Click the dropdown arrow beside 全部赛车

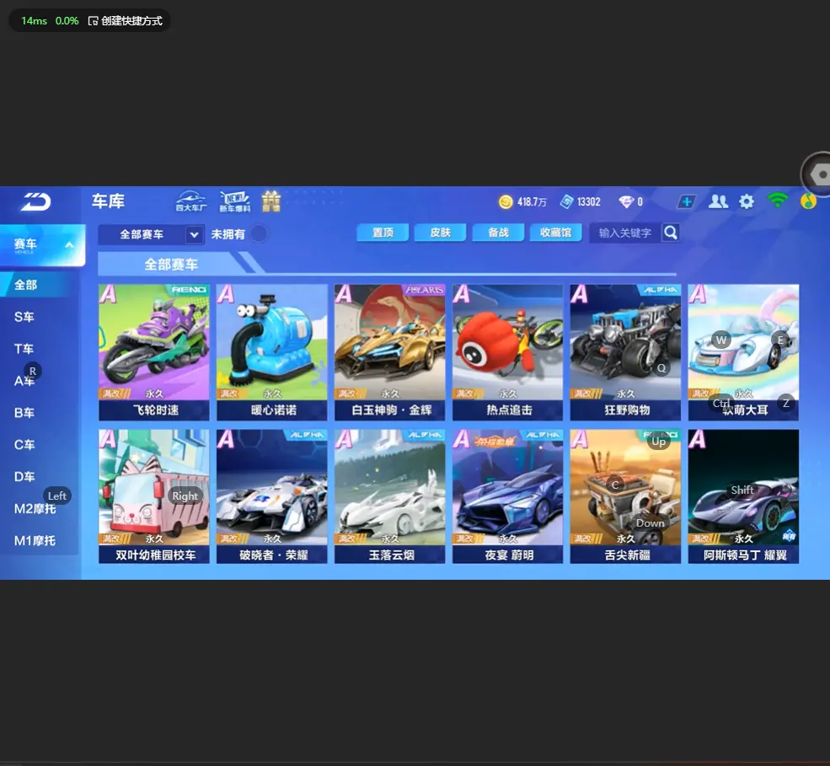[195, 234]
